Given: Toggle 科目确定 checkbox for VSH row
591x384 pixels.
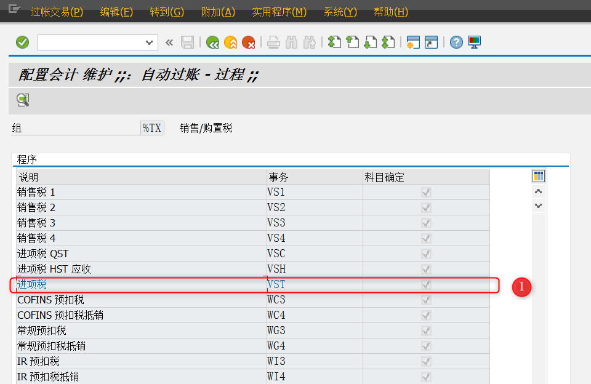Looking at the screenshot, I should (x=426, y=269).
